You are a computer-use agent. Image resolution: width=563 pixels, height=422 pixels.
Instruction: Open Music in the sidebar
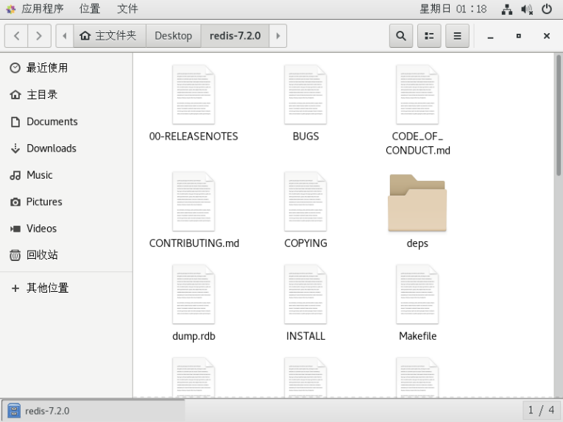[x=66, y=175]
